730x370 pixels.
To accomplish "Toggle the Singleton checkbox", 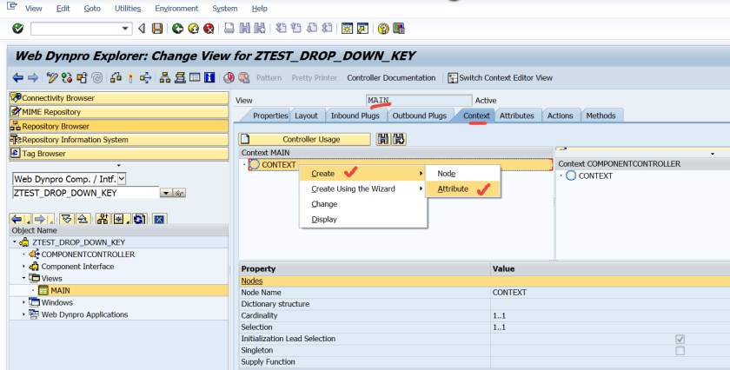I will tap(680, 350).
